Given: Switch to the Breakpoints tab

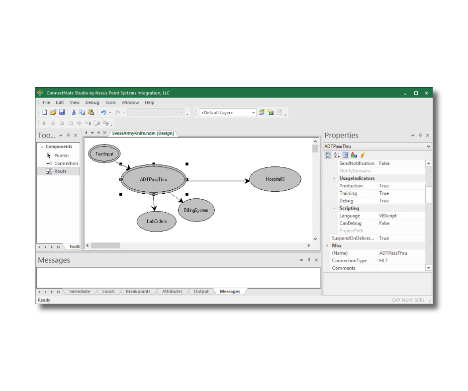Looking at the screenshot, I should tap(138, 291).
